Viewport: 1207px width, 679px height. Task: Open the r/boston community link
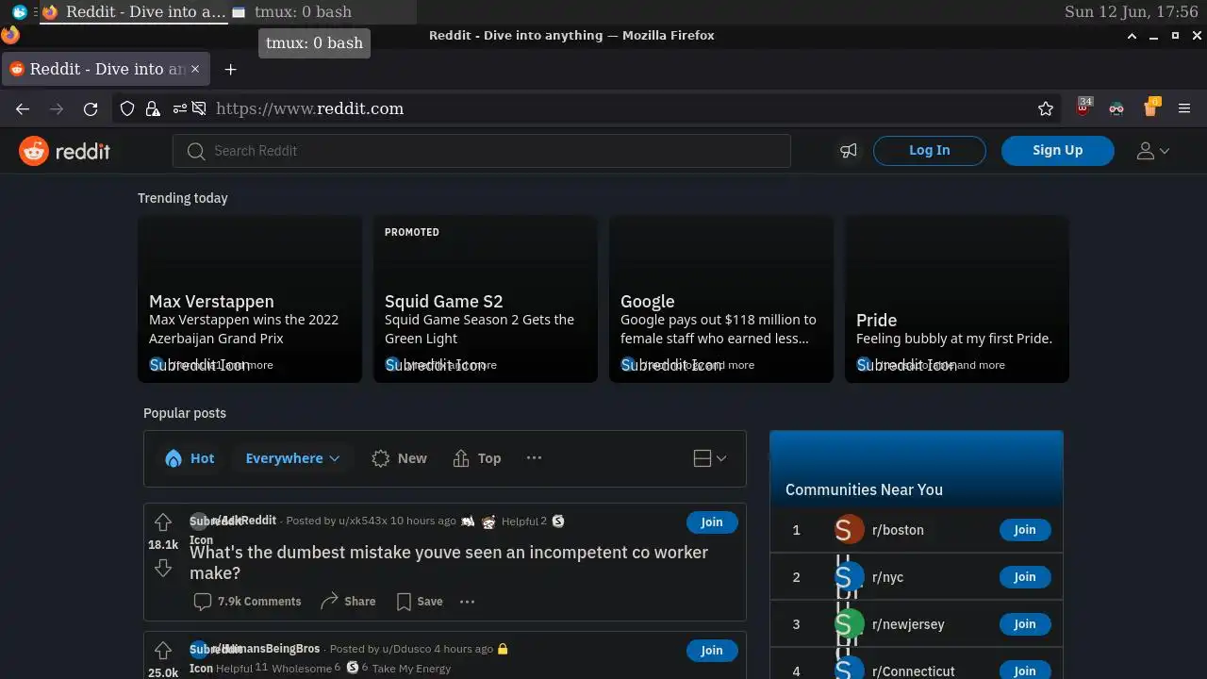tap(899, 530)
